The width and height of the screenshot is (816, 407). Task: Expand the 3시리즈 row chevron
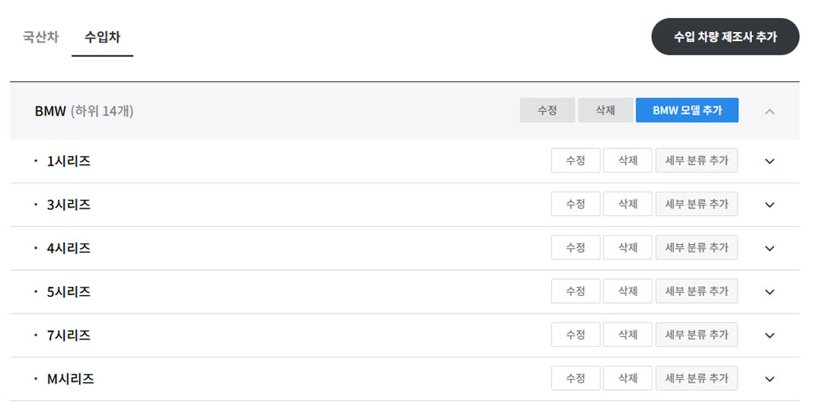[x=770, y=205]
